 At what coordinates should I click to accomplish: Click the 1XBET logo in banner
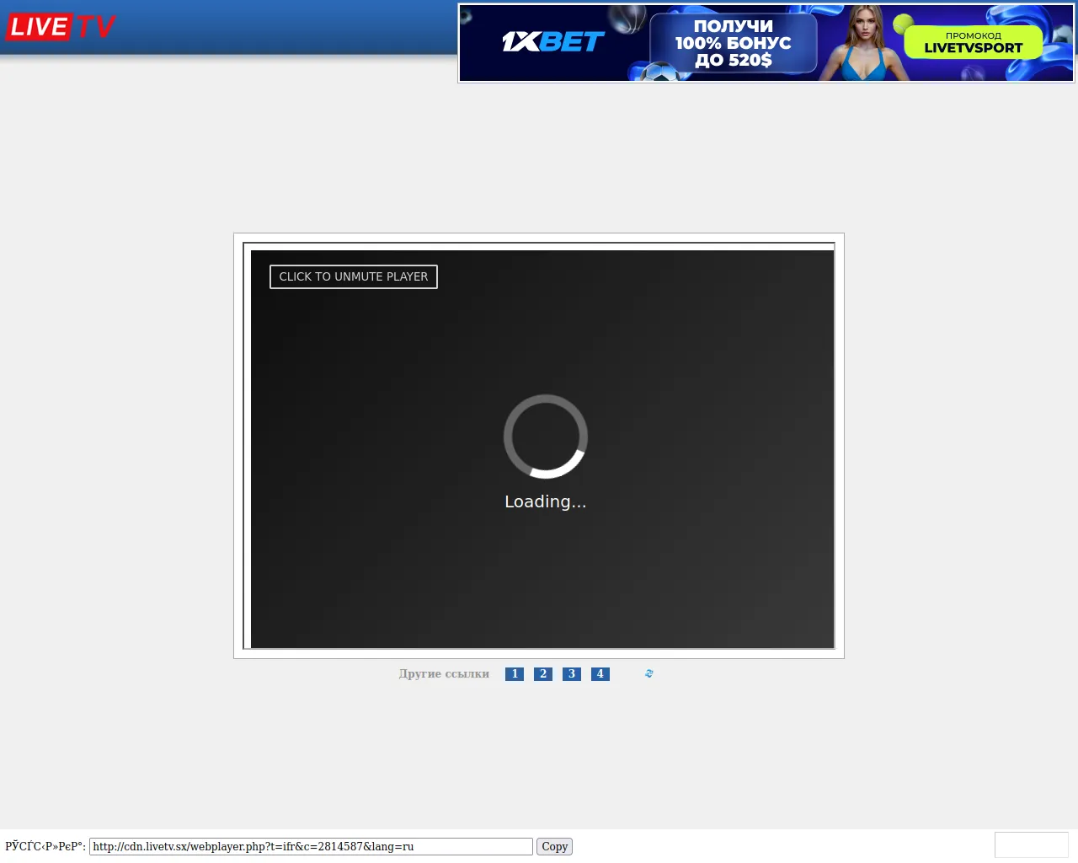(x=553, y=42)
